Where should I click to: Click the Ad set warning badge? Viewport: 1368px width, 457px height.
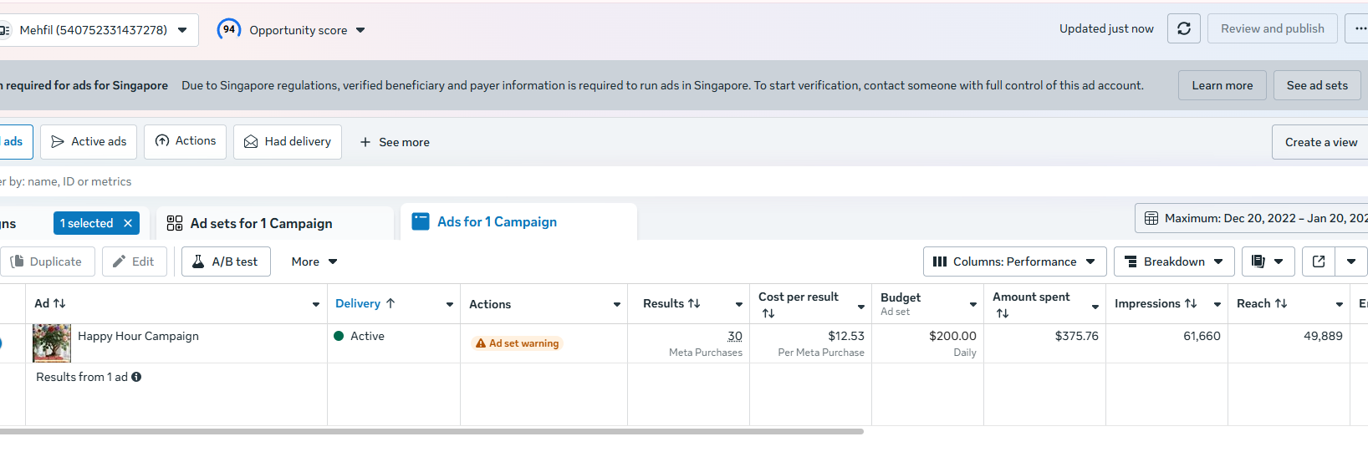[517, 343]
